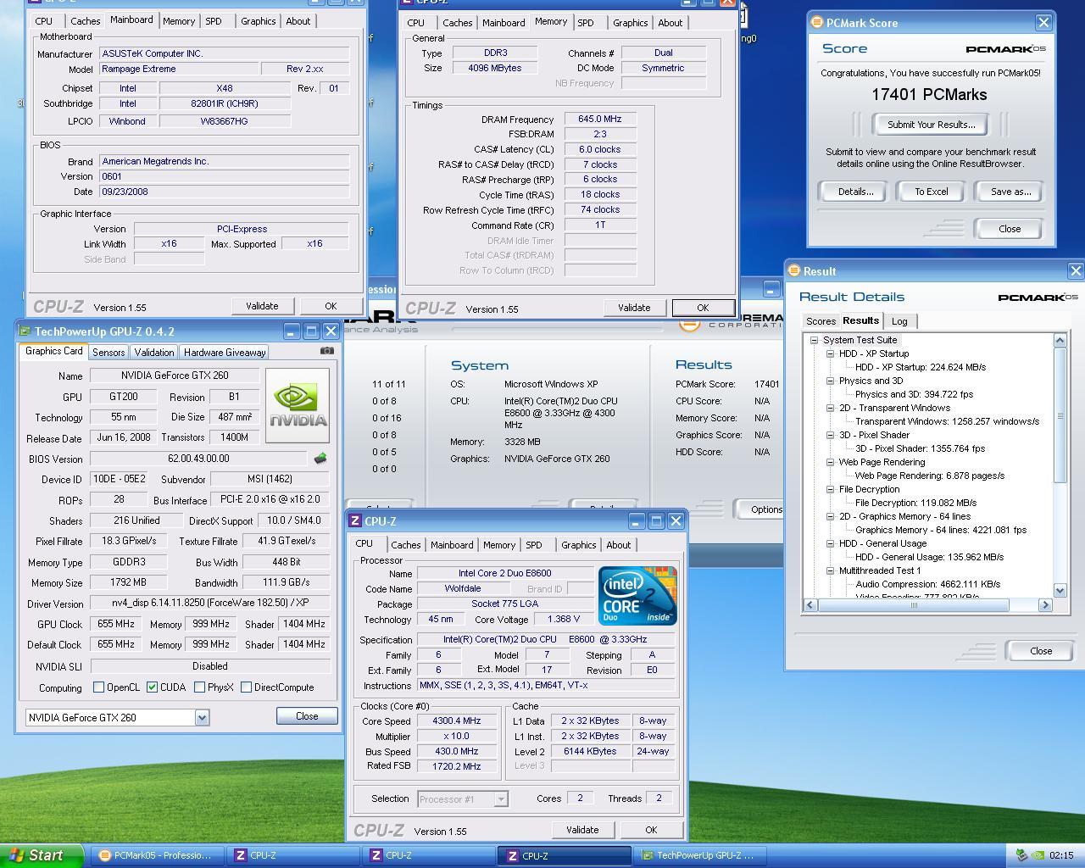Image resolution: width=1085 pixels, height=868 pixels.
Task: Open SPD tab in the Memory CPU-Z window
Action: [x=586, y=23]
